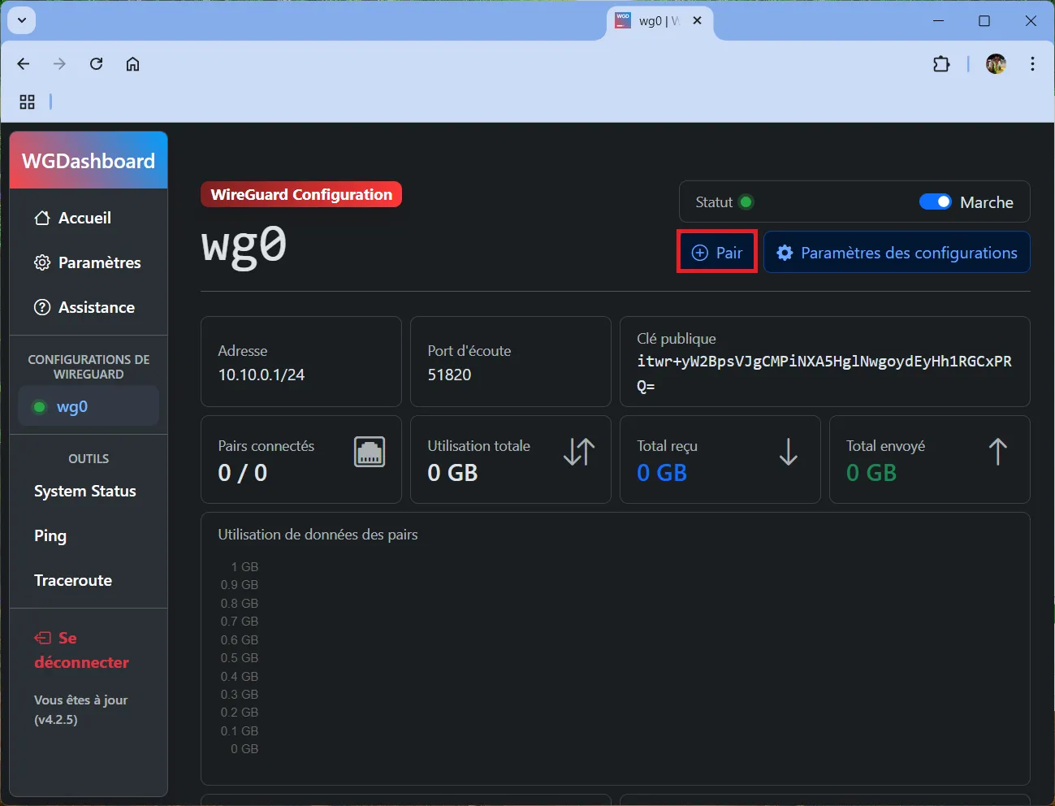The height and width of the screenshot is (806, 1055).
Task: Open the browser three-dot menu
Action: tap(1032, 63)
